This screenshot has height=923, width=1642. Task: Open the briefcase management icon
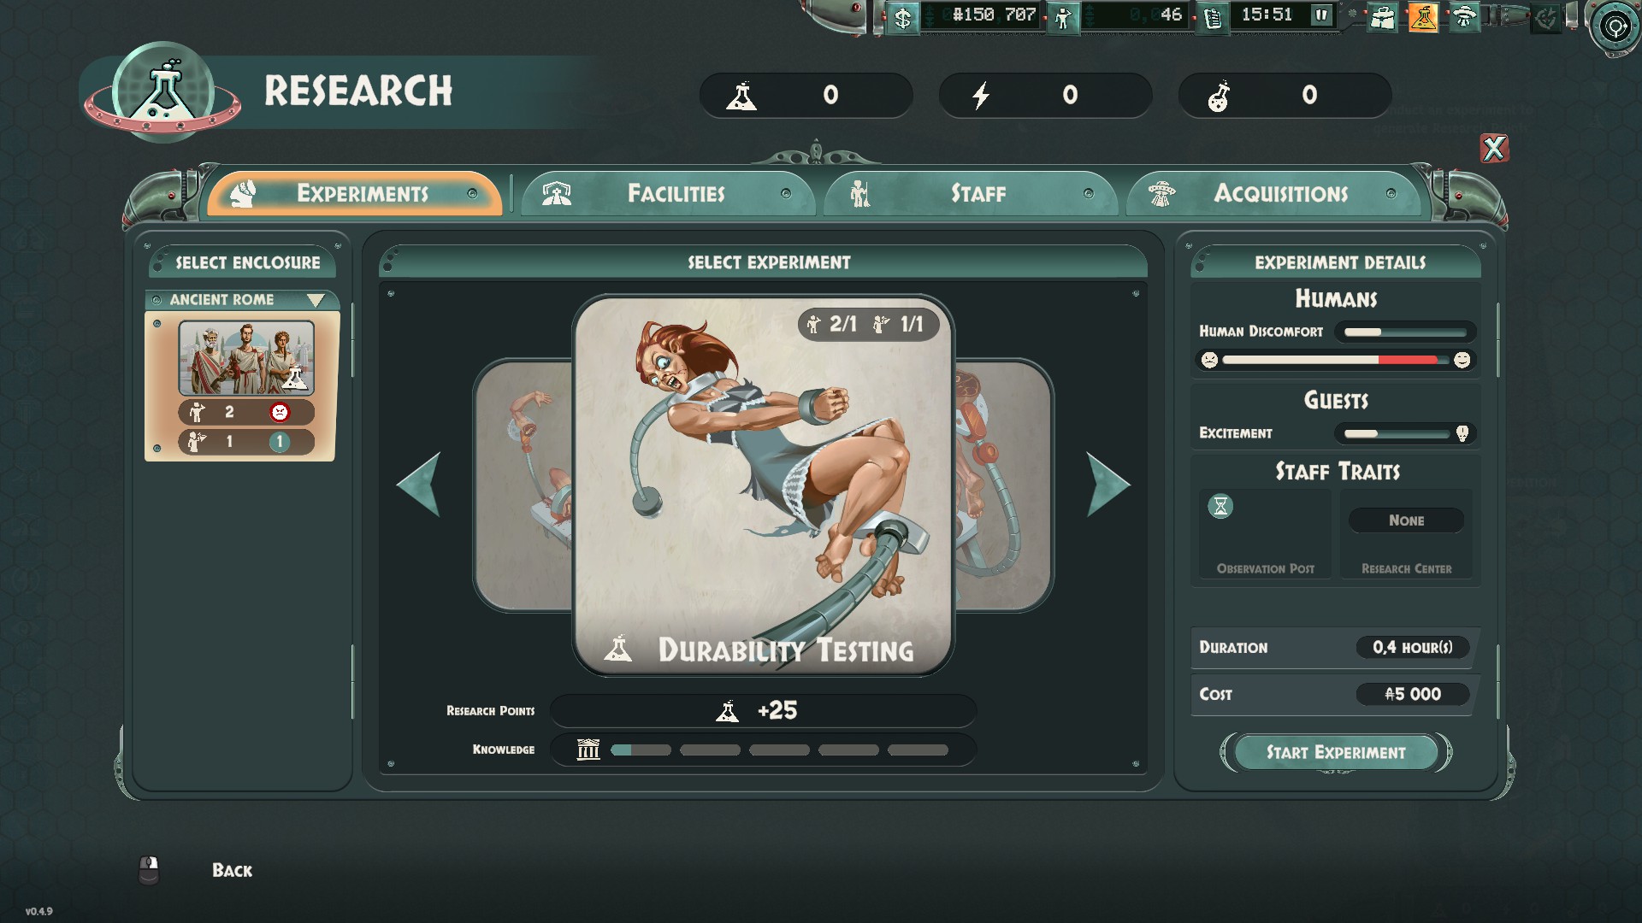pos(1382,17)
